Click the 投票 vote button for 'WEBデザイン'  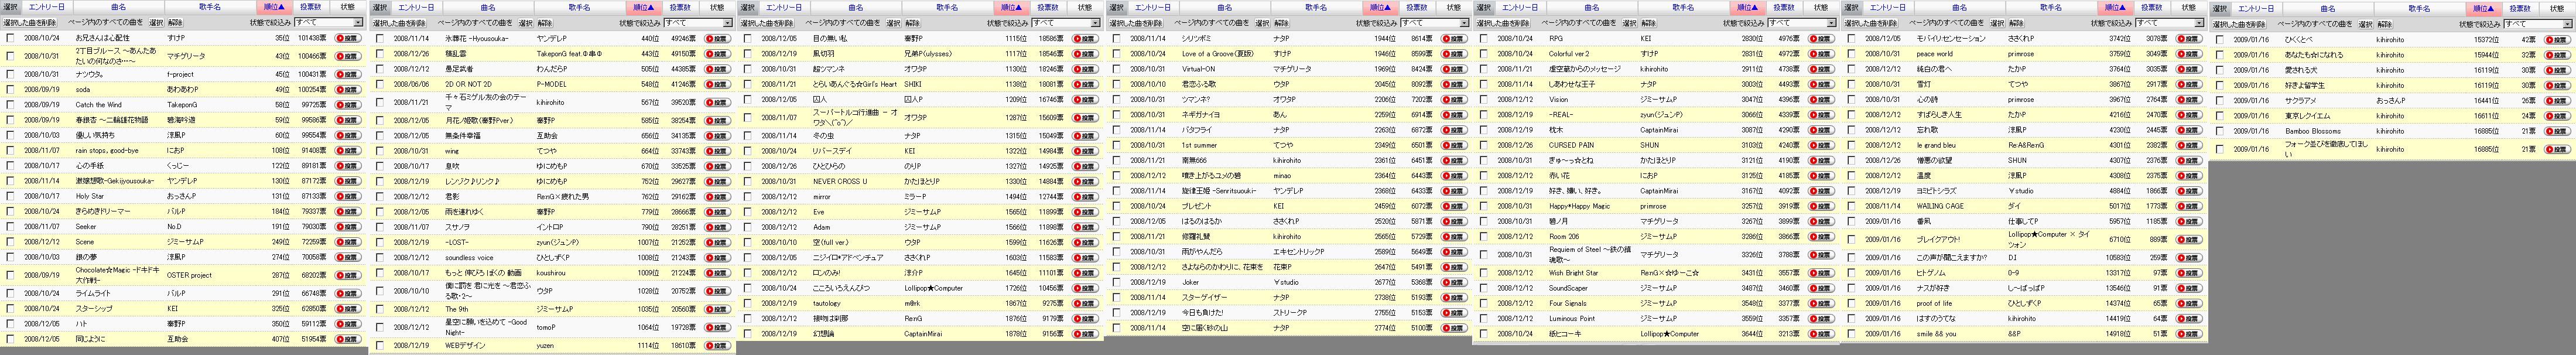717,346
